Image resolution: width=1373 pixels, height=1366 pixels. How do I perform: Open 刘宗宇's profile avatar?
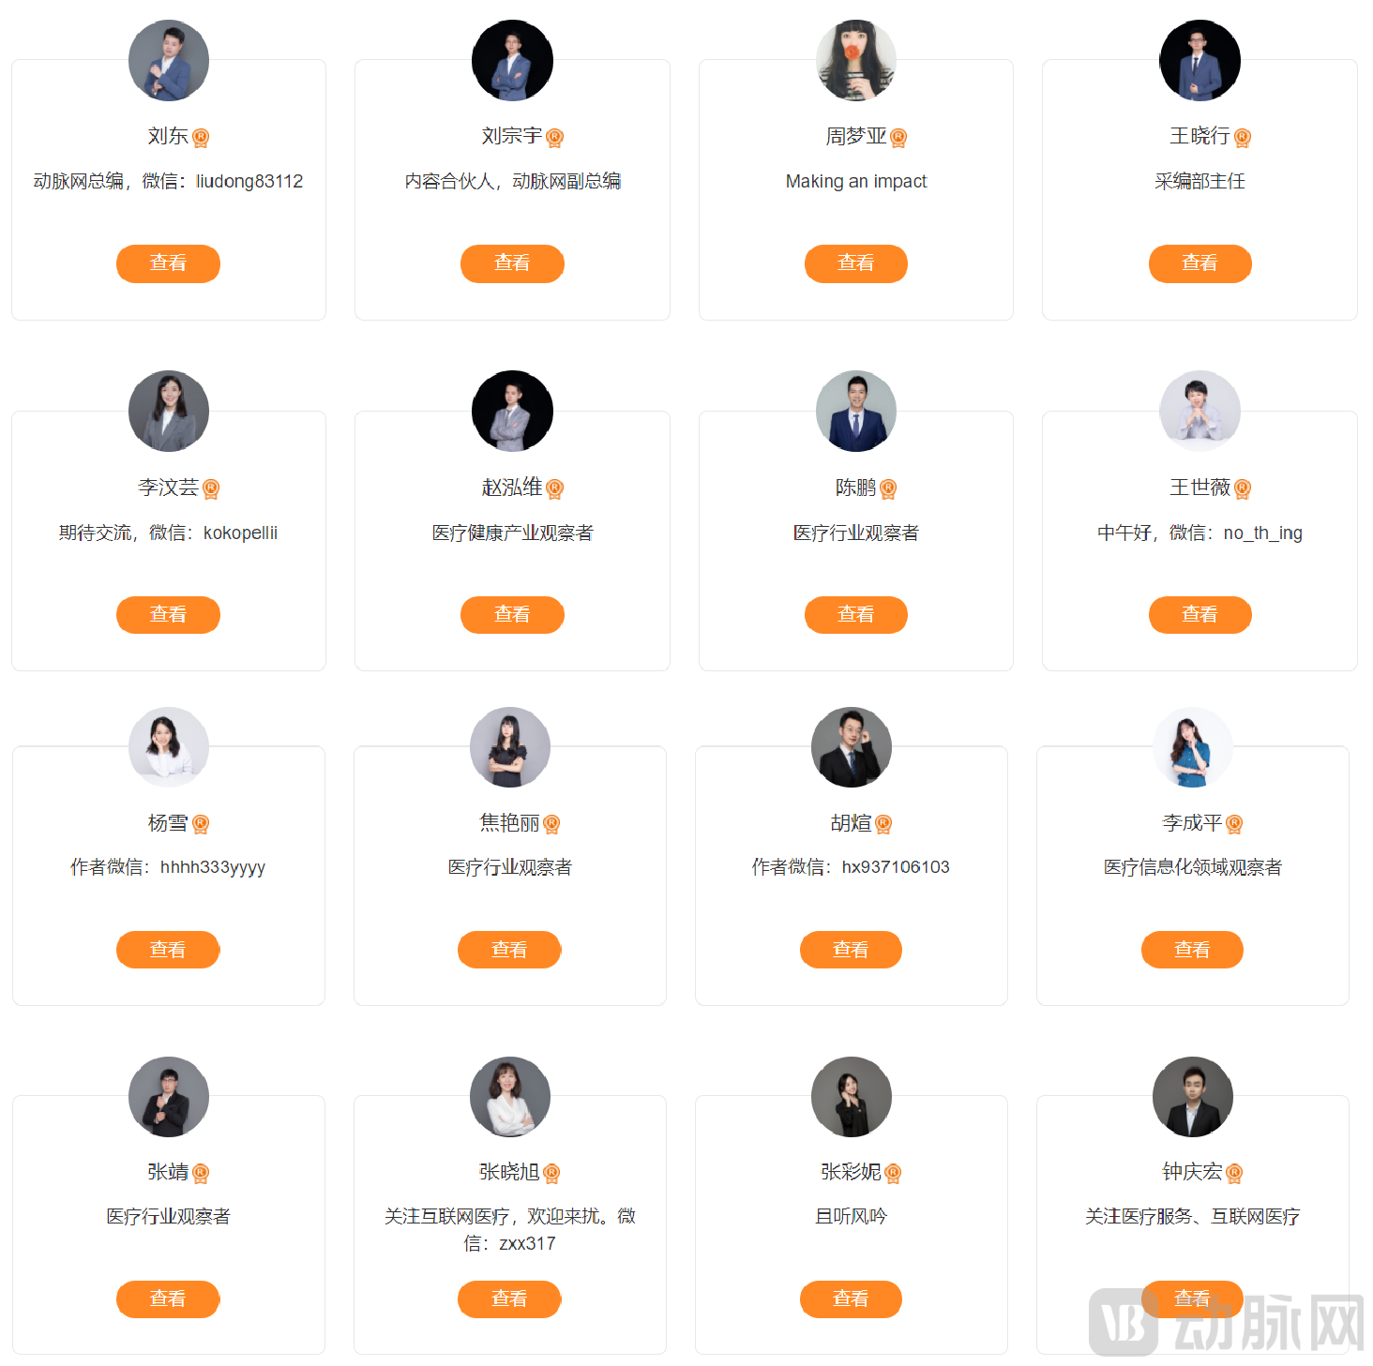click(512, 60)
